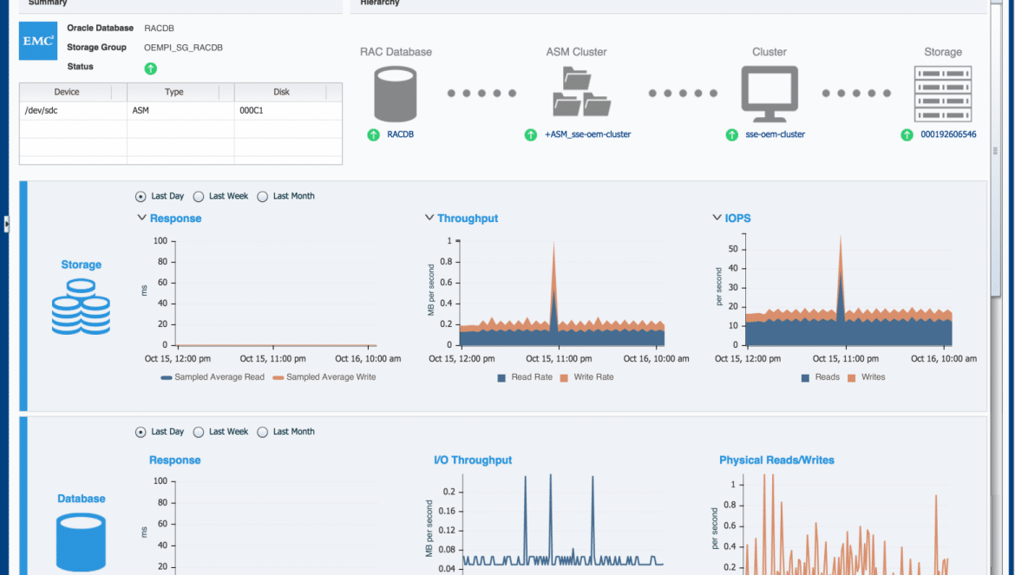Click the status arrow beside +ASM_sse-oem-cluster
The height and width of the screenshot is (575, 1015).
tap(531, 134)
